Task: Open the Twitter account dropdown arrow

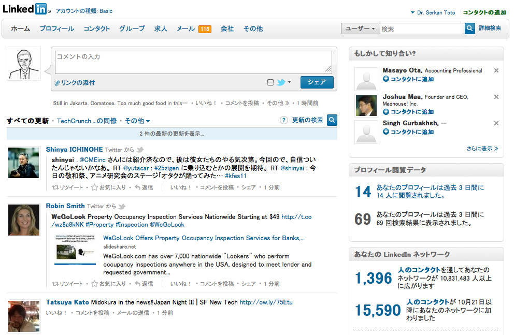Action: (289, 82)
